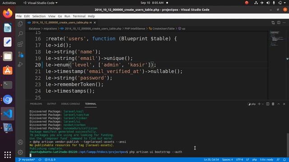Synchronize changes icon in status bar
The image size is (289, 162).
[x=40, y=160]
